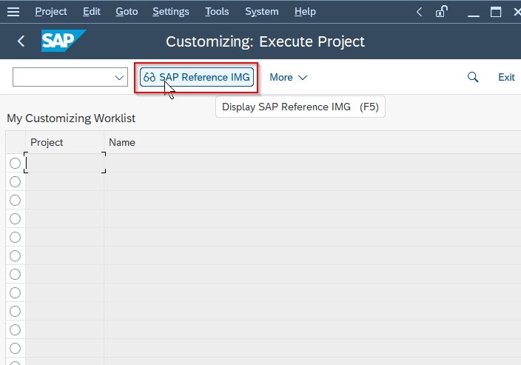521x365 pixels.
Task: Open the Tools menu
Action: 217,12
